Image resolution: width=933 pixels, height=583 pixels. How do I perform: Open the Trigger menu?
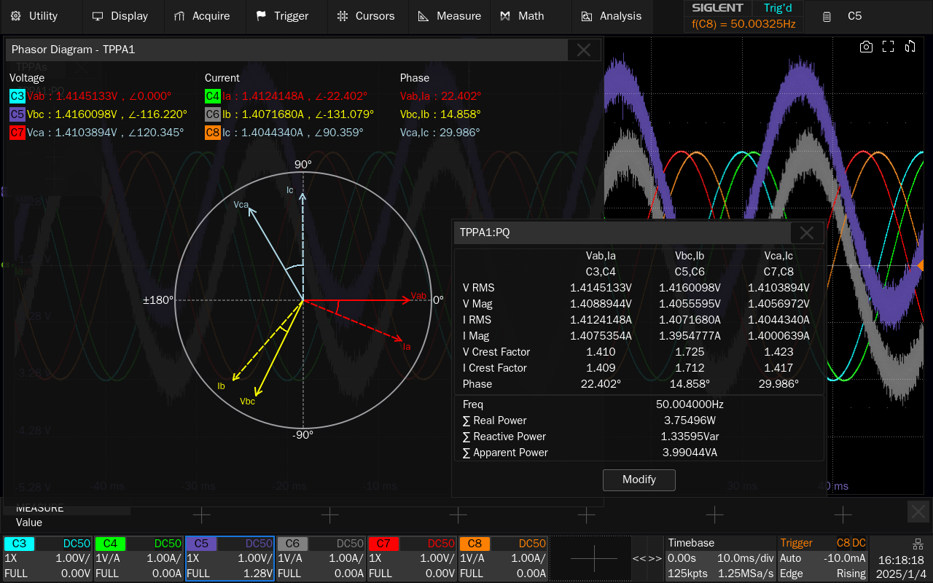pyautogui.click(x=282, y=16)
